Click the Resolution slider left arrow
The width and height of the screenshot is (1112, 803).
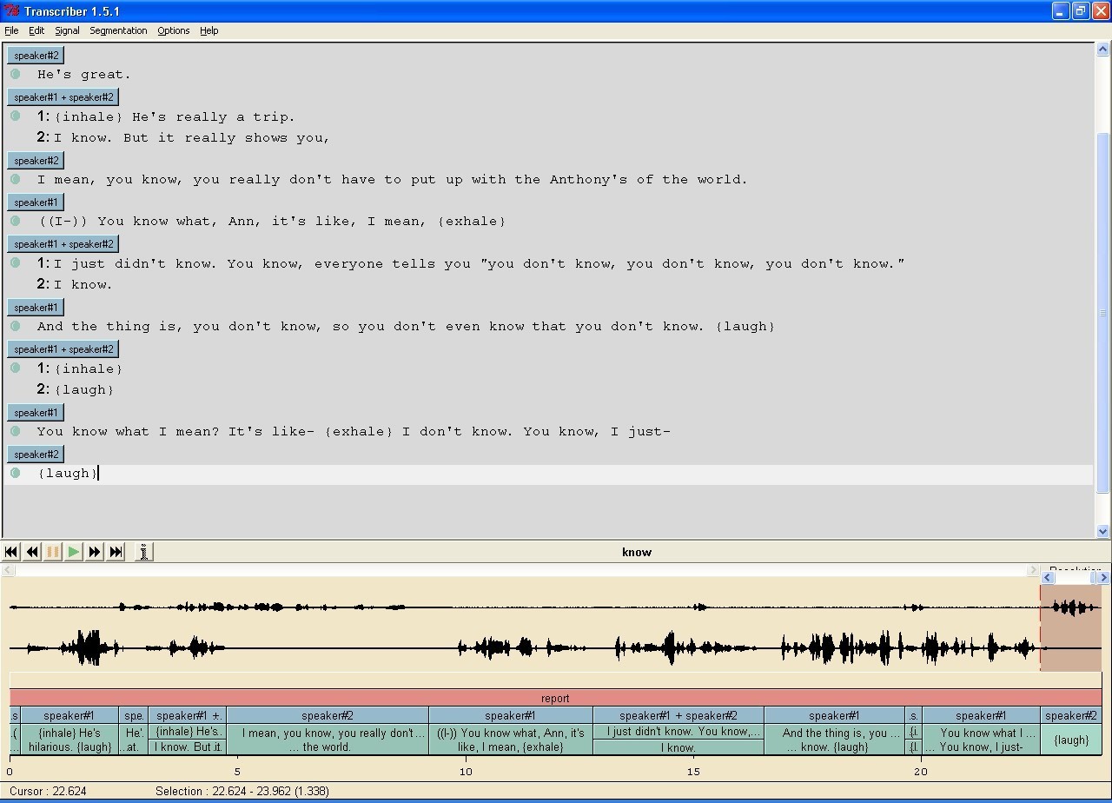[x=1048, y=577]
